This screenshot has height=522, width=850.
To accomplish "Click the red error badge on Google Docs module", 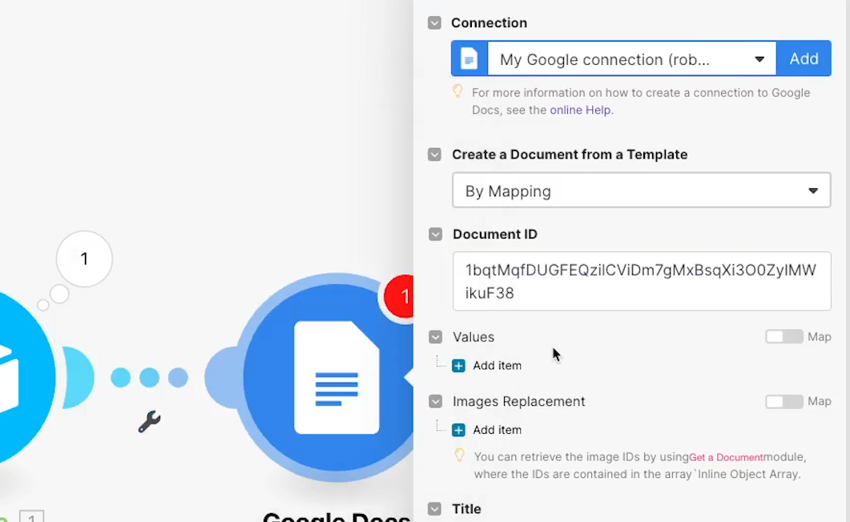I will coord(400,296).
